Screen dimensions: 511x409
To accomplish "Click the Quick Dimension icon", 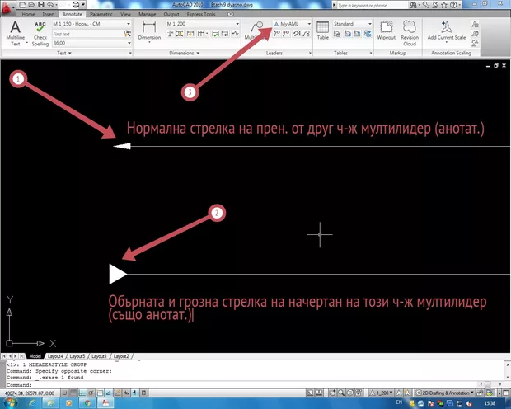I will tap(190, 34).
